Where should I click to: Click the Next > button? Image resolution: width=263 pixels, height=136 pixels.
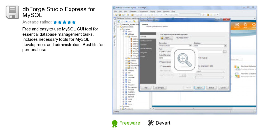pos(199,88)
